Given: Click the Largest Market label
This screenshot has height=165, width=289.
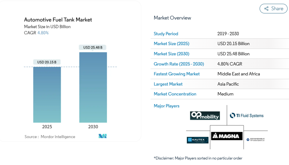Looking at the screenshot, I should (x=168, y=84).
